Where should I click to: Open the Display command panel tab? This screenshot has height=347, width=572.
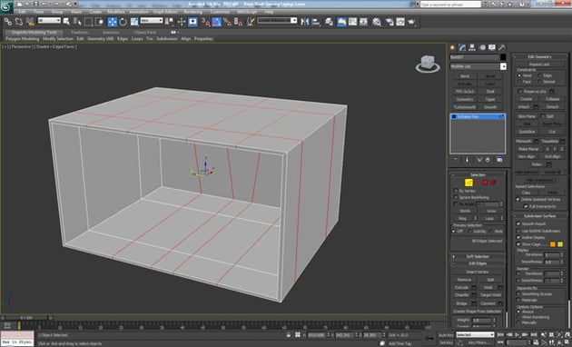[x=492, y=47]
